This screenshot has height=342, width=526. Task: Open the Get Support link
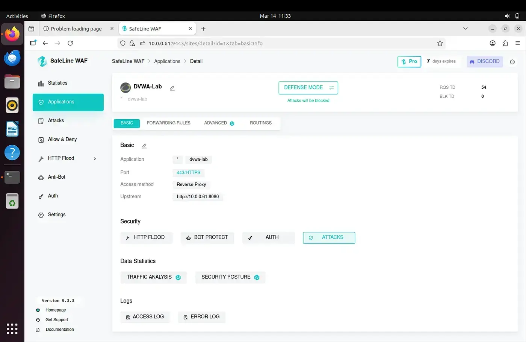(x=57, y=320)
